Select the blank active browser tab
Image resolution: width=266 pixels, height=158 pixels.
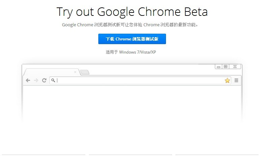click(51, 72)
